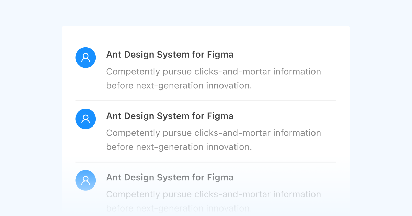Image resolution: width=412 pixels, height=216 pixels.
Task: Open the first 'Ant Design System for Figma' entry
Action: (170, 55)
